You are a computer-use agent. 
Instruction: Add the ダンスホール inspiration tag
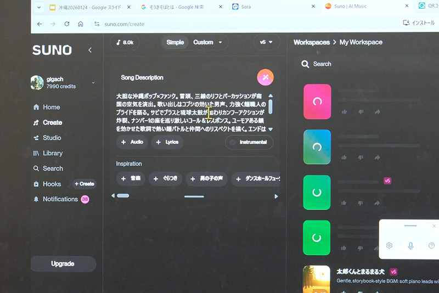pyautogui.click(x=256, y=178)
